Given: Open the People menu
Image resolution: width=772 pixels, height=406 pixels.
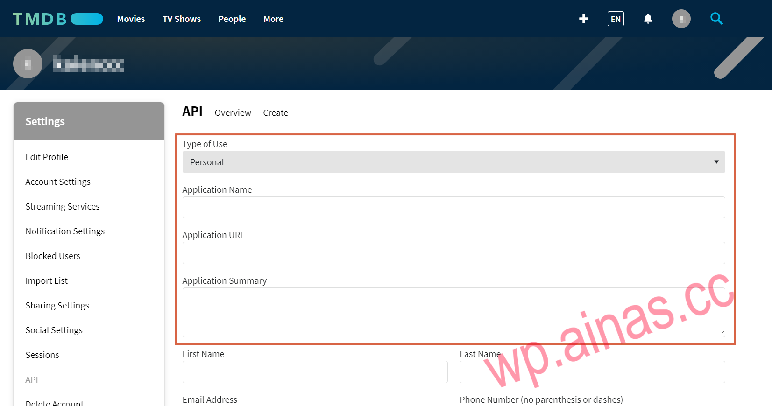Looking at the screenshot, I should pos(232,19).
